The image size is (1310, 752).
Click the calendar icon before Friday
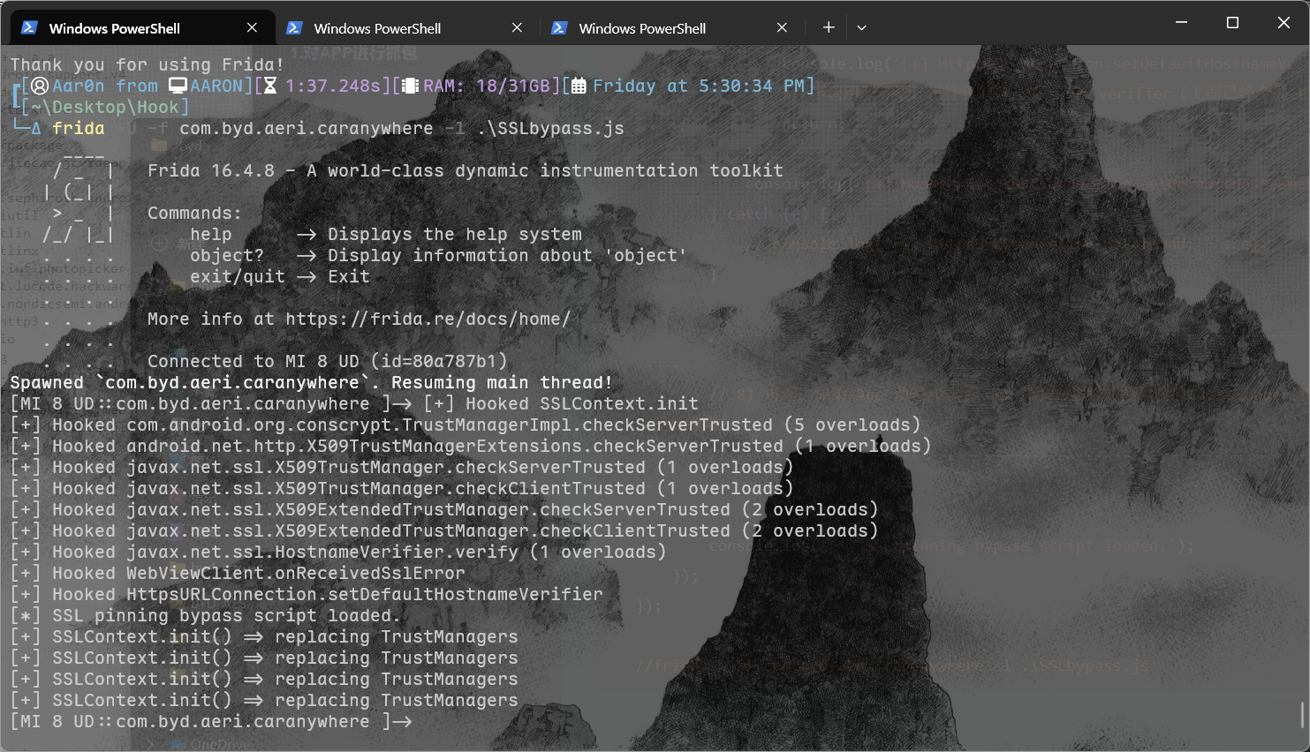(579, 86)
